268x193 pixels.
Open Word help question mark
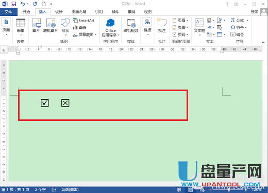[x=227, y=4]
